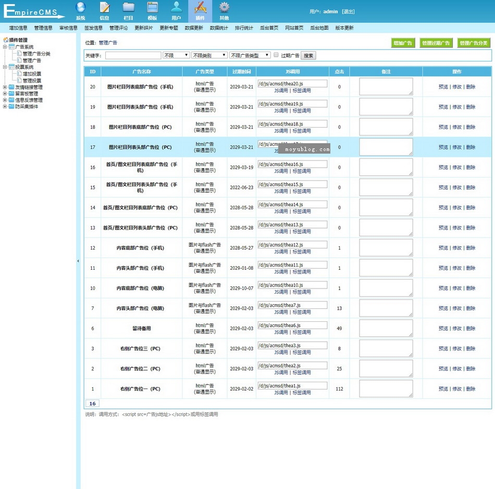Click the 2022-06-23 expiry date cell
The width and height of the screenshot is (495, 489).
coord(241,187)
